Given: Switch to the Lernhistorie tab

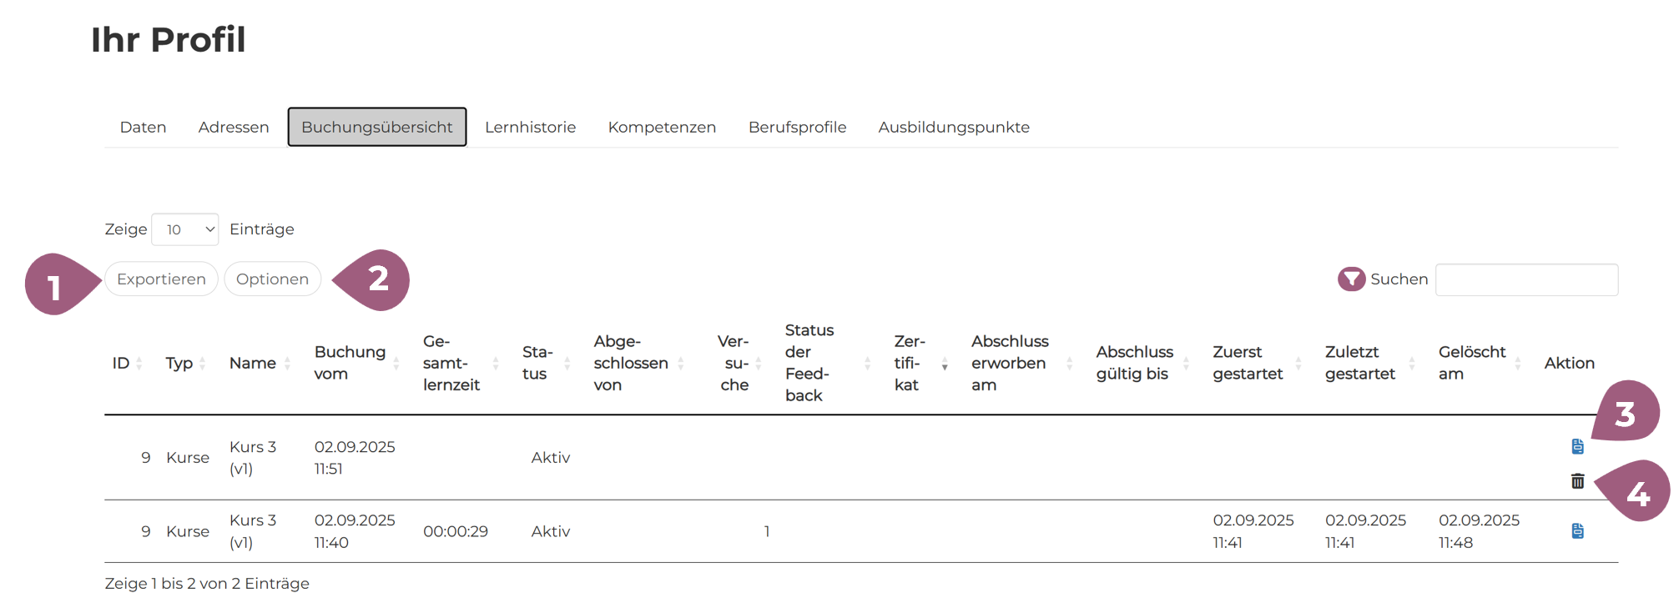Looking at the screenshot, I should pyautogui.click(x=530, y=128).
